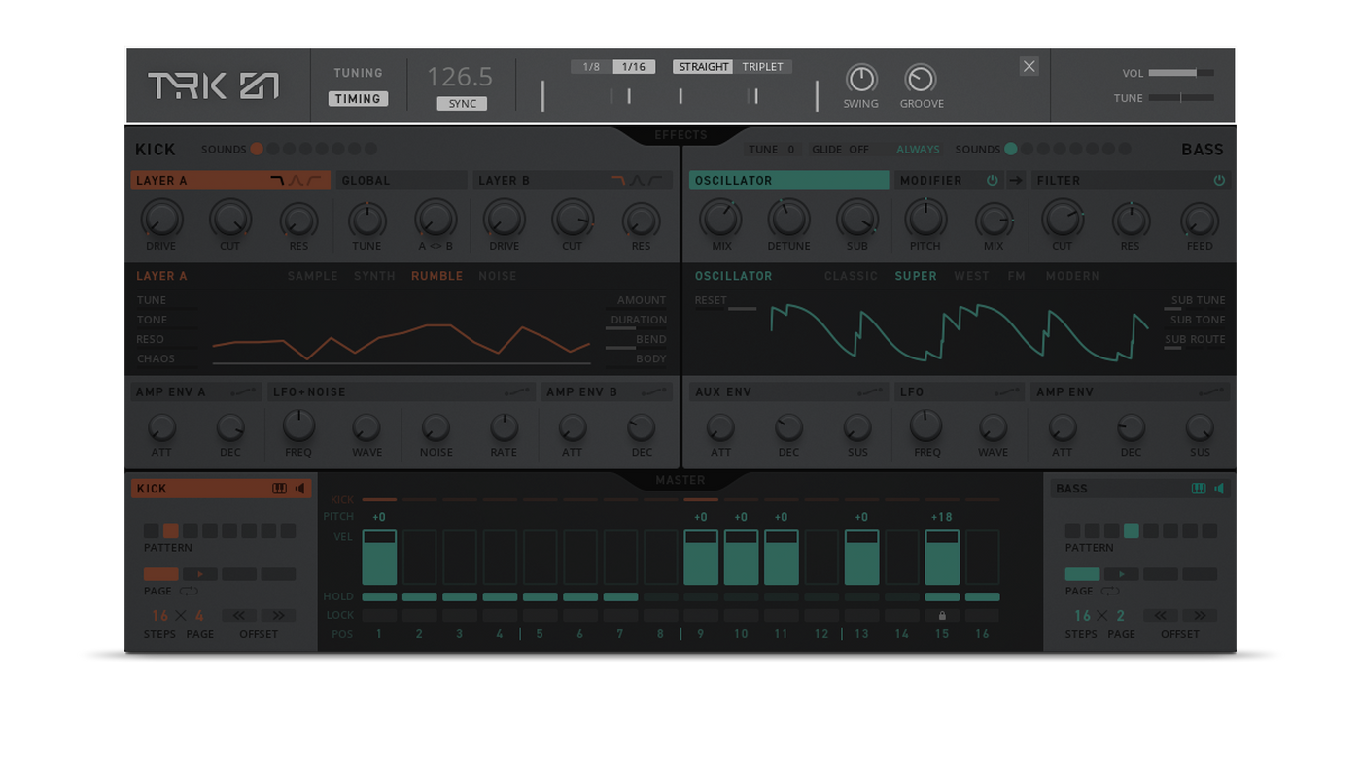
Task: Toggle the hold cell for step 8
Action: [661, 596]
